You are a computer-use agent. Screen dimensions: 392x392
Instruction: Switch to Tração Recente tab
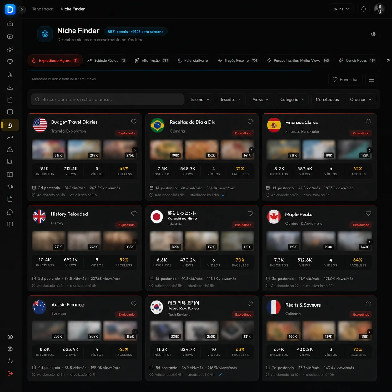[237, 60]
